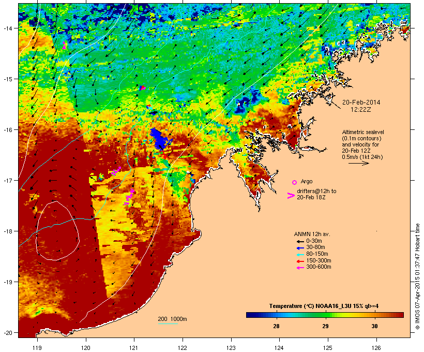Click the longitude axis label 122
This screenshot has height=352, width=424.
[183, 348]
